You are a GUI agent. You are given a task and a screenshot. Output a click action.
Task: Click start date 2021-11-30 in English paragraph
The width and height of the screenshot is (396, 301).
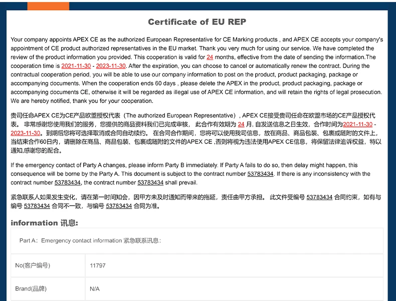76,66
